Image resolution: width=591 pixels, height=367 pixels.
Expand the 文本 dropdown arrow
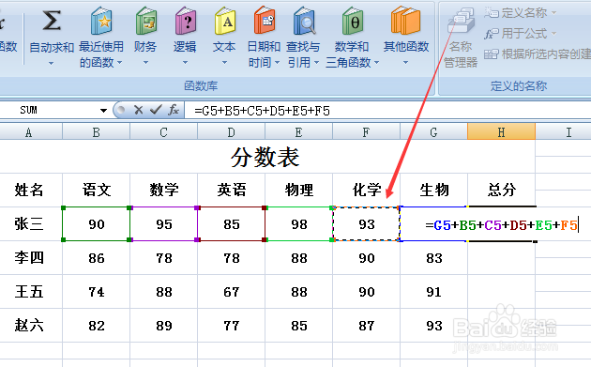point(224,63)
